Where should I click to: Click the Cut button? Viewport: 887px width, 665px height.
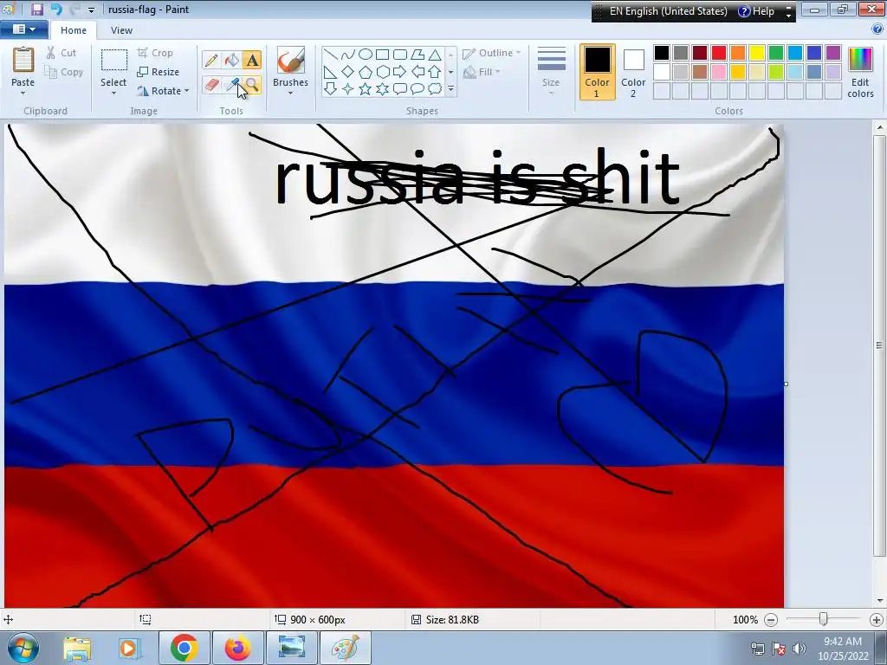pyautogui.click(x=62, y=53)
